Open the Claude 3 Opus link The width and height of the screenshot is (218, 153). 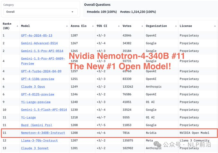coord(33,87)
